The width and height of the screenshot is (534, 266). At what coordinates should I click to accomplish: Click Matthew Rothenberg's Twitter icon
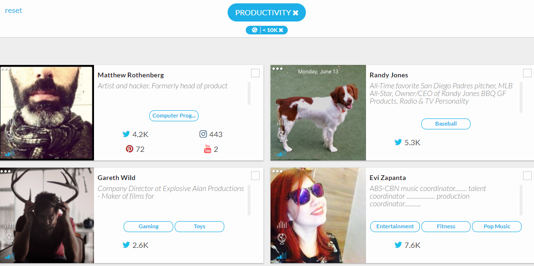click(x=126, y=134)
